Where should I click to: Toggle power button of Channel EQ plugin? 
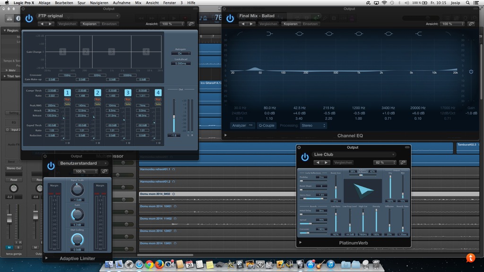click(x=230, y=18)
